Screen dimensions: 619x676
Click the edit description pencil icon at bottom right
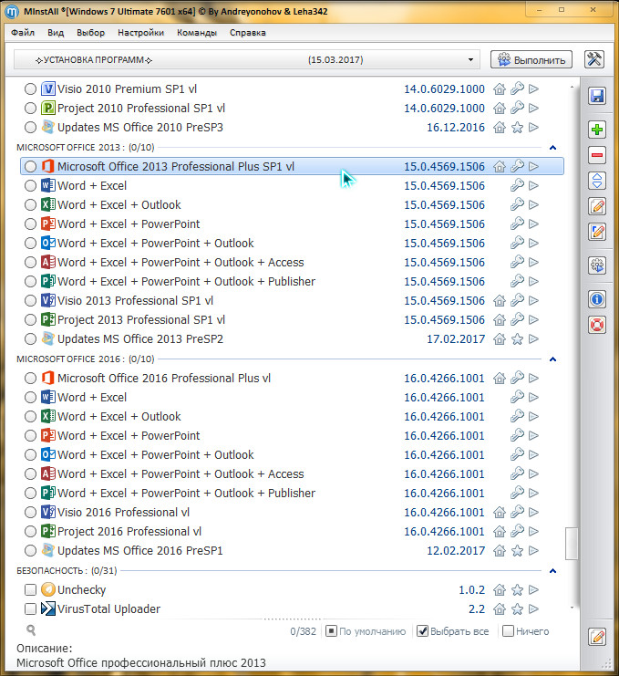[598, 637]
